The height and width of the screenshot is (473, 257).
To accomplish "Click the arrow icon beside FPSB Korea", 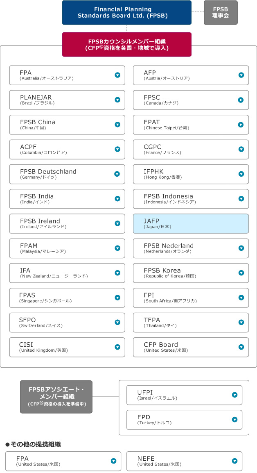I will coord(241,273).
